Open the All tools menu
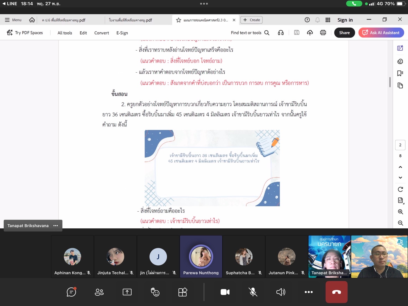Image resolution: width=408 pixels, height=306 pixels. click(x=65, y=33)
